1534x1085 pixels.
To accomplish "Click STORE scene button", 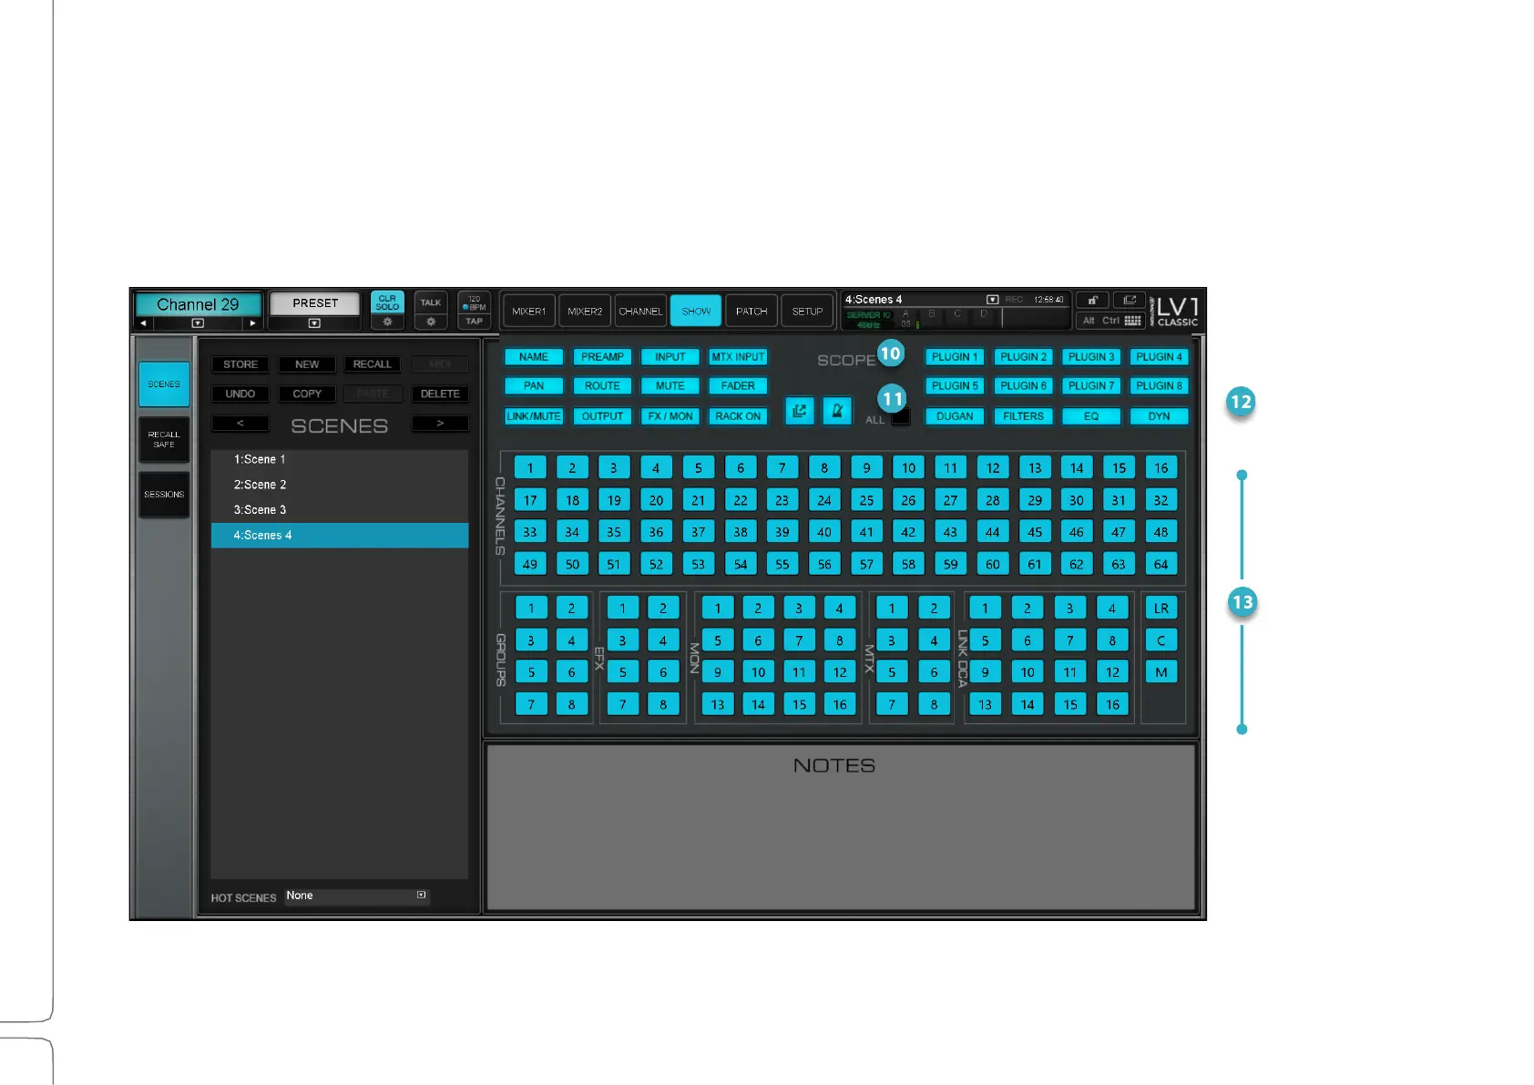I will click(240, 364).
